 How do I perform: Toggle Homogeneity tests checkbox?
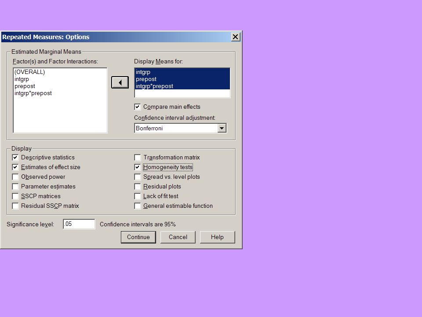point(137,167)
